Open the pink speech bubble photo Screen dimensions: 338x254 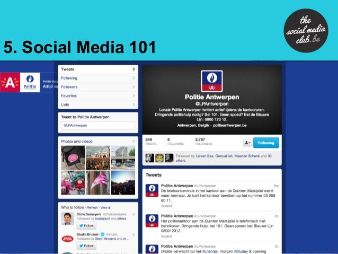point(73,157)
